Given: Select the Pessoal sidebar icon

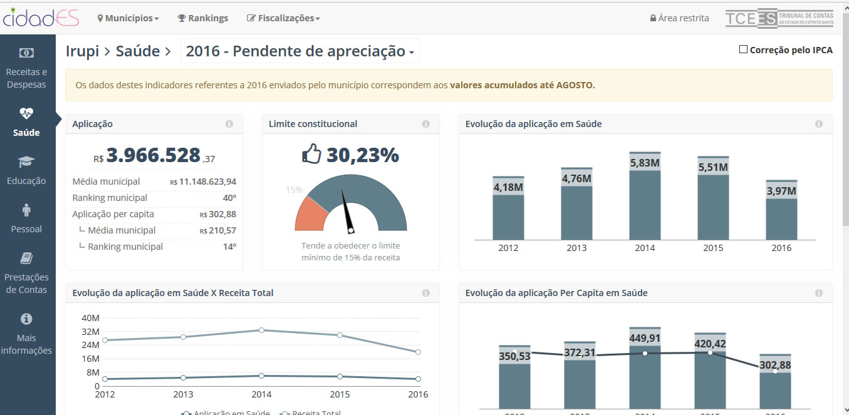Looking at the screenshot, I should coord(27,218).
